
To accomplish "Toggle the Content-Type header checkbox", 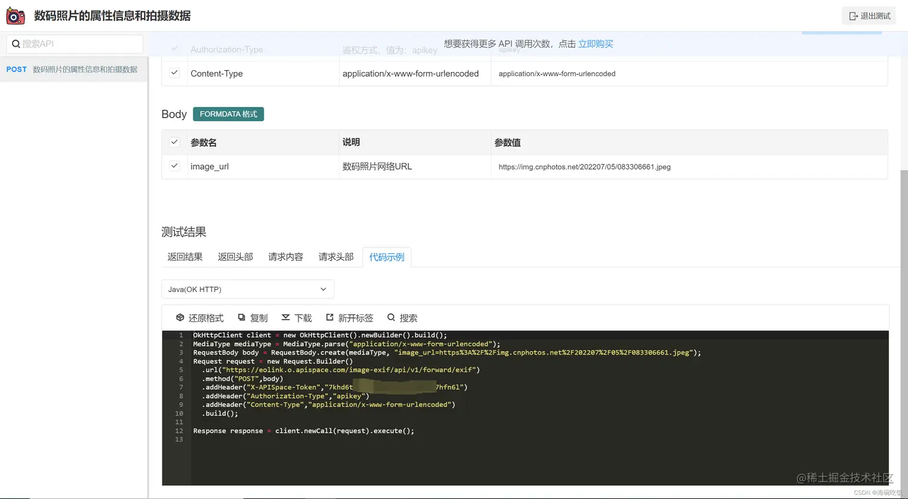I will click(x=175, y=73).
